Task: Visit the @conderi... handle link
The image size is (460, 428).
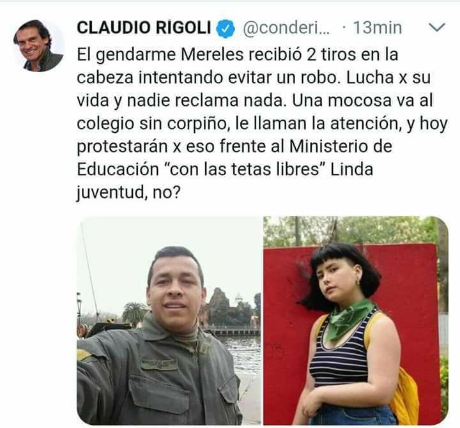Action: [x=286, y=28]
